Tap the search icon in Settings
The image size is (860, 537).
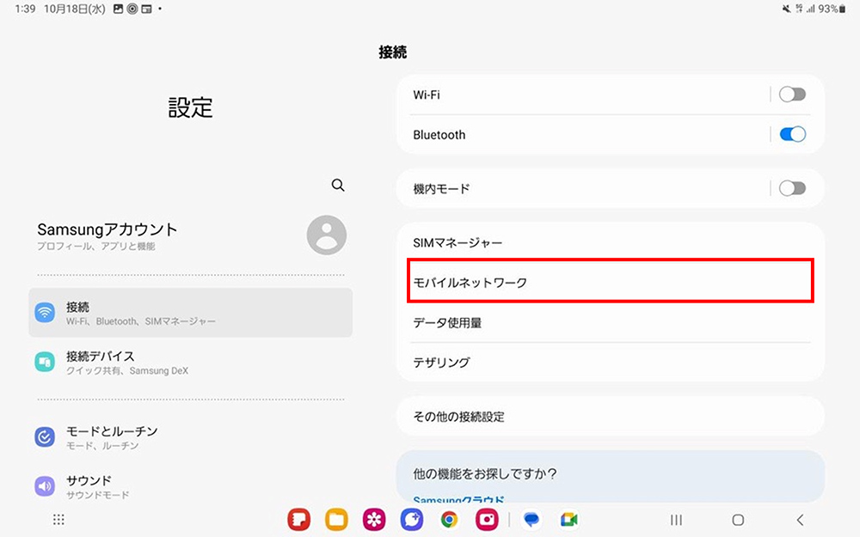pyautogui.click(x=338, y=185)
